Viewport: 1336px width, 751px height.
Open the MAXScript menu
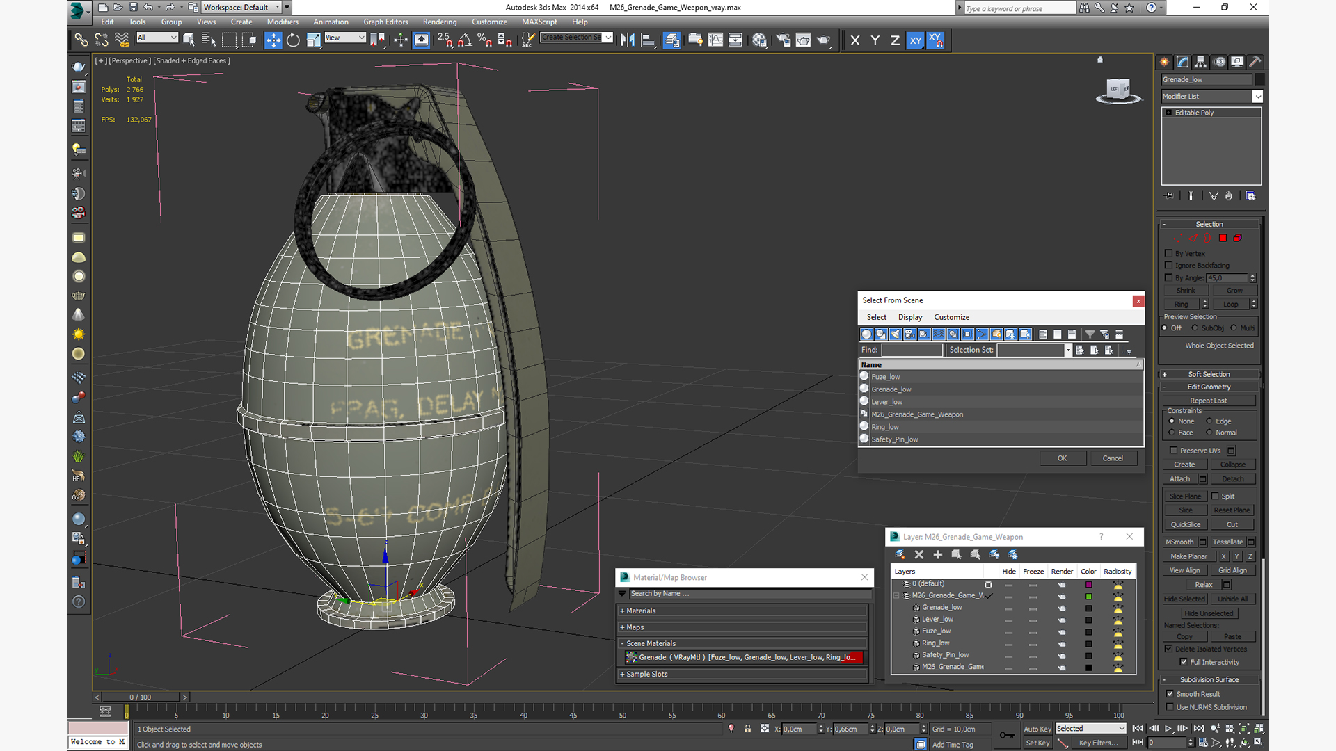tap(539, 22)
